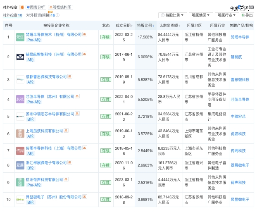Click equity icon next to 梵塔半导体技术

coord(85,34)
